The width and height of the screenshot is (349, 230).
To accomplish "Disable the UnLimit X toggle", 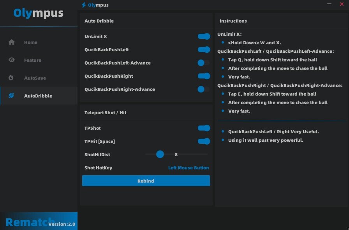I will pos(204,37).
